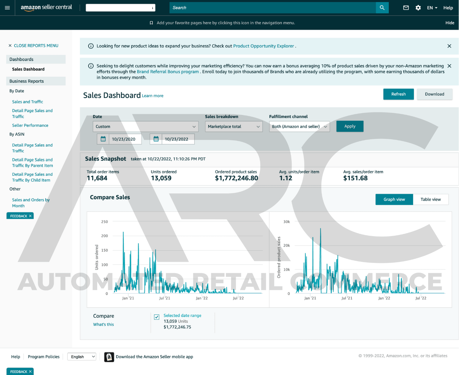Click the Refresh button
The height and width of the screenshot is (375, 459).
point(398,94)
